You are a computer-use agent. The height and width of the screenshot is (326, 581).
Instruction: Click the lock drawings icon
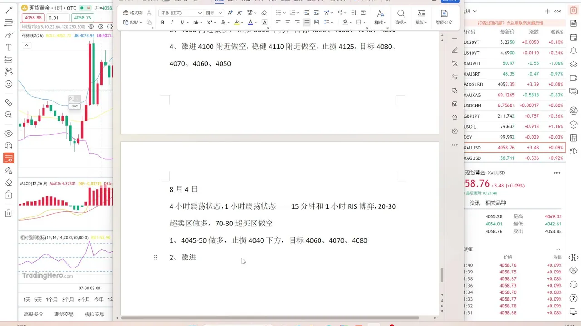click(x=8, y=195)
